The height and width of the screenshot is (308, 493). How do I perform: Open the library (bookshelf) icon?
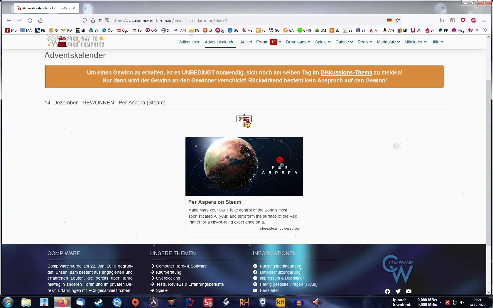point(442,21)
